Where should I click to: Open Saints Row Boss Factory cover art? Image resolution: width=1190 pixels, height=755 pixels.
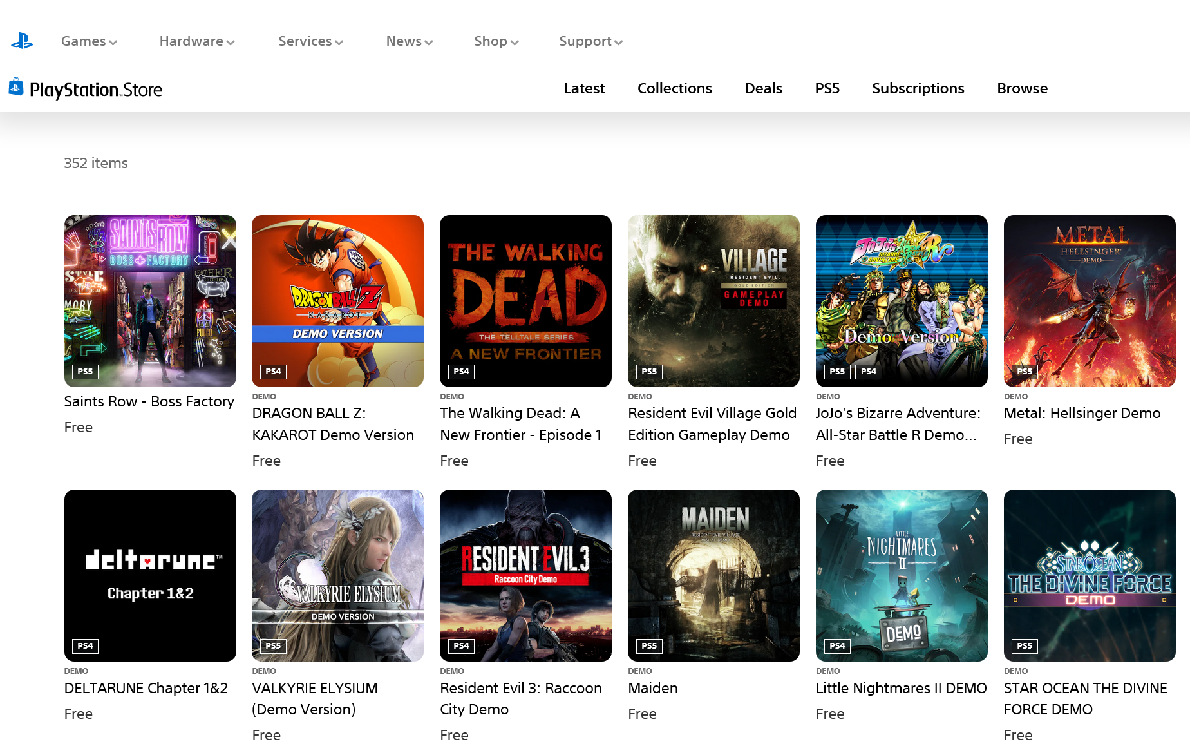[150, 301]
